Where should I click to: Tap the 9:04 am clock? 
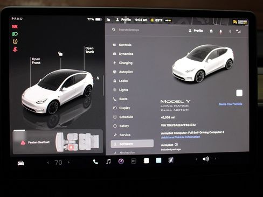pos(141,20)
